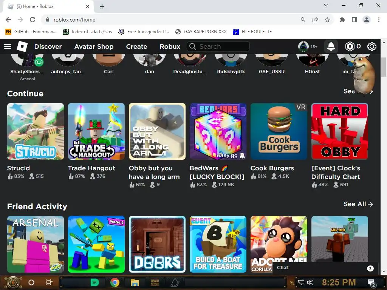Click the Cortana circle on taskbar
The height and width of the screenshot is (290, 387).
(31, 282)
